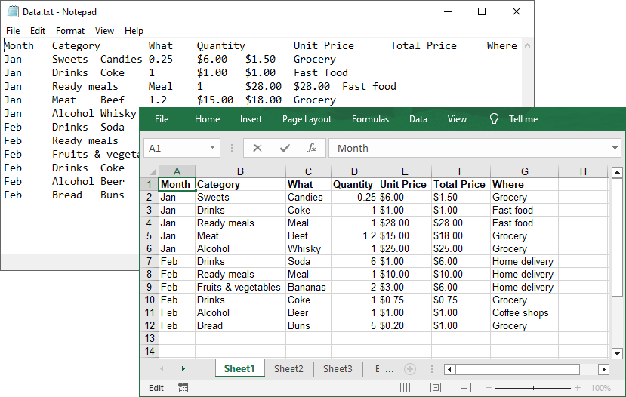Select all cells using corner triangle
This screenshot has height=397, width=626.
150,171
